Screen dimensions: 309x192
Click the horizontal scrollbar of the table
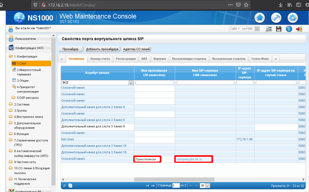click(x=174, y=179)
